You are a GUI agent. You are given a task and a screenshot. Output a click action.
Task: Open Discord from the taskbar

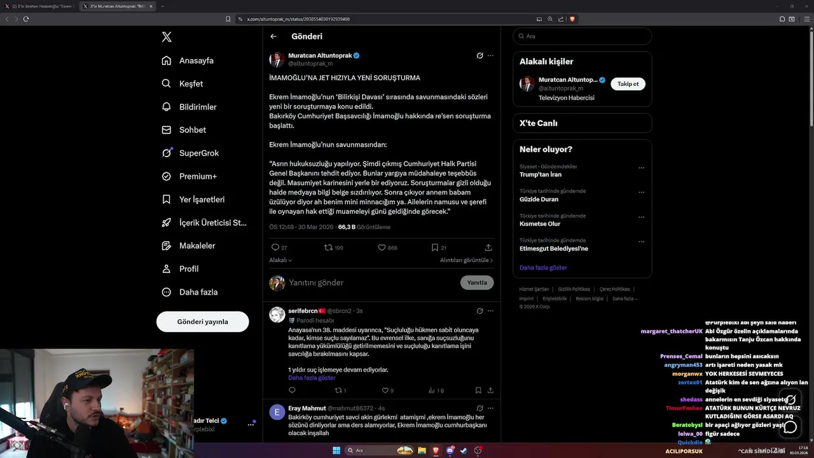coord(450,450)
